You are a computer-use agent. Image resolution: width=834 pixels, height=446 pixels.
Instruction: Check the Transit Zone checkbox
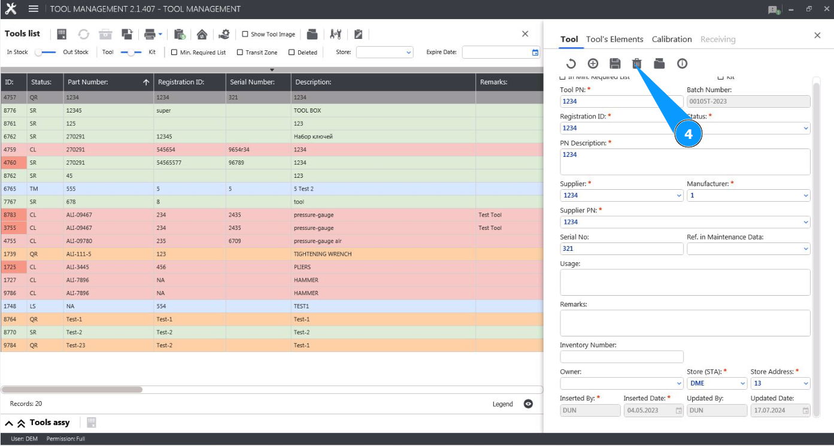(240, 53)
